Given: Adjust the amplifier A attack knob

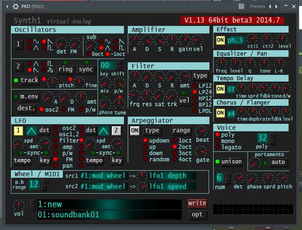Looking at the screenshot, I should click(134, 40).
